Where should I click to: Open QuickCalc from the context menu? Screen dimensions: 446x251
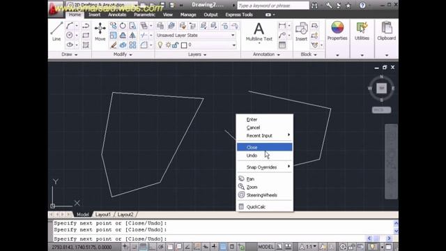coord(265,206)
